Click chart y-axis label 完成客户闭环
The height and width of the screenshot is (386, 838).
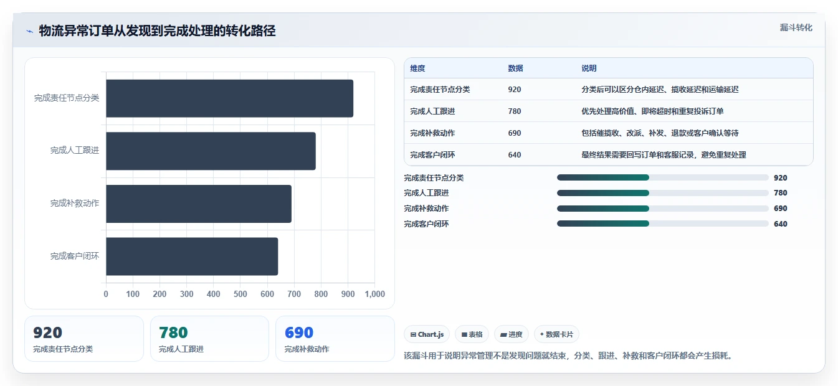coord(75,257)
